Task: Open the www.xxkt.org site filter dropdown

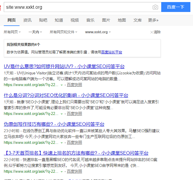Action: pos(98,32)
